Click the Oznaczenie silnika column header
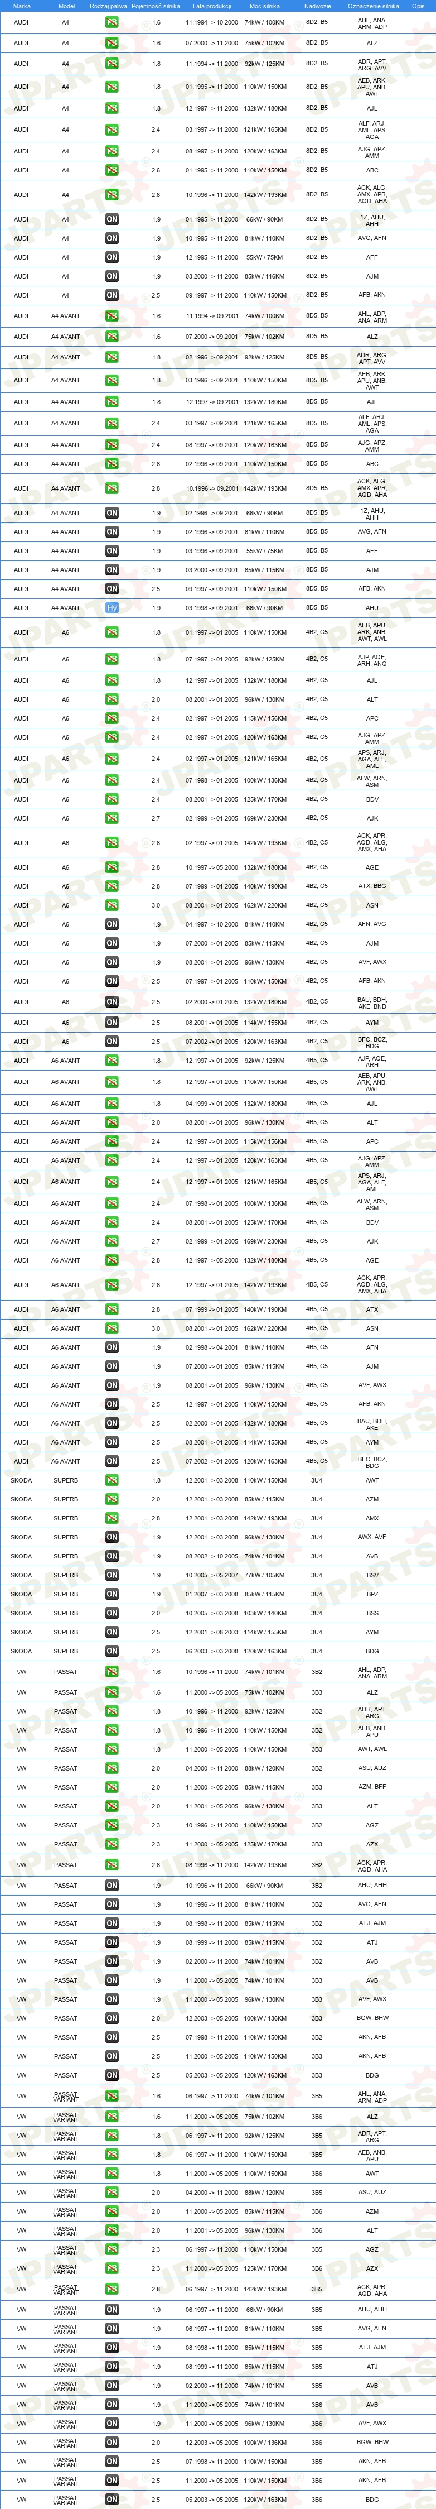The height and width of the screenshot is (2509, 436). [373, 6]
